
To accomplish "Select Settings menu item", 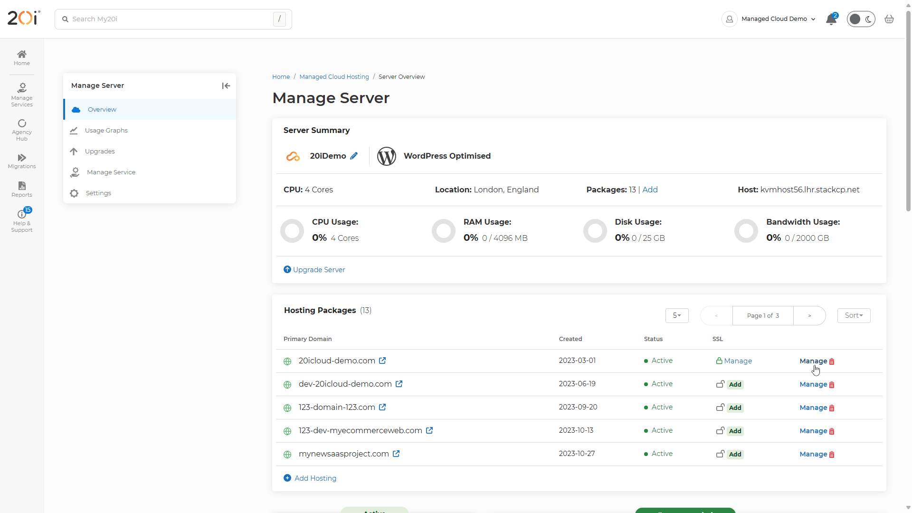I will tap(150, 193).
